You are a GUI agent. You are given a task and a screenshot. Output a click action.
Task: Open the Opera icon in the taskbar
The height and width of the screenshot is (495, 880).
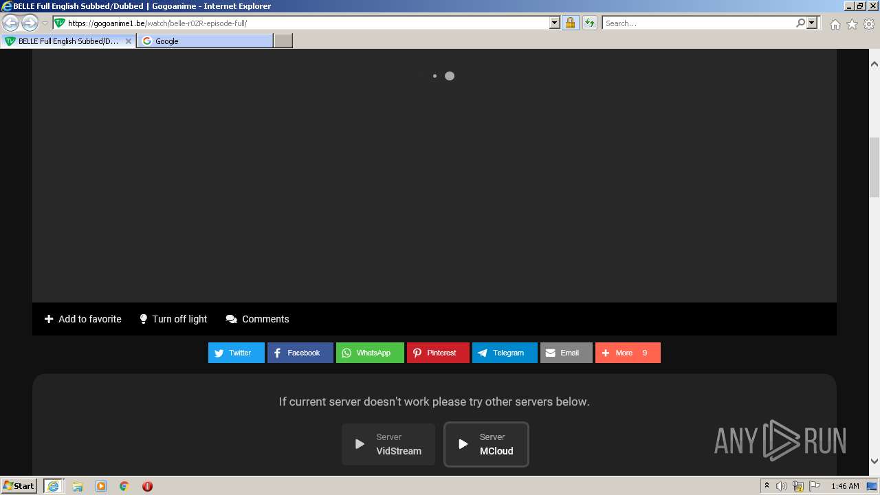pos(147,486)
